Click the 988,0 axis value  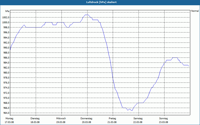[6, 53]
